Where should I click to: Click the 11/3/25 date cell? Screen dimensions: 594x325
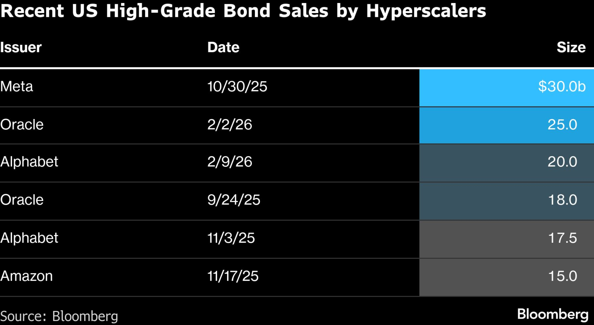[x=231, y=238]
